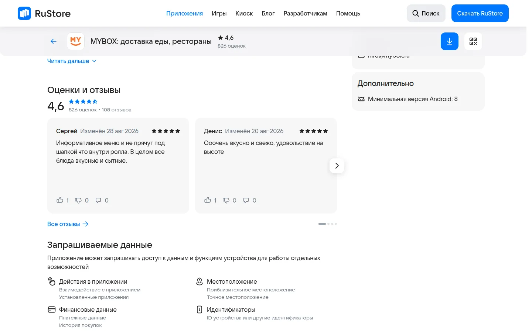Click the Дополнительно heading

(386, 83)
